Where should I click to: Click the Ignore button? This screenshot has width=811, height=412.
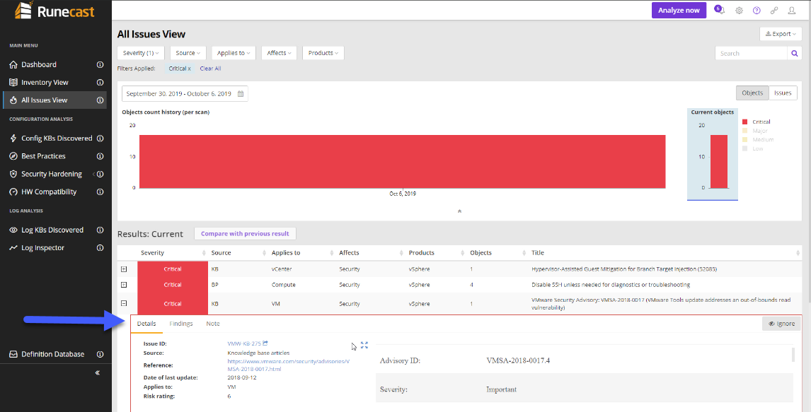coord(781,324)
